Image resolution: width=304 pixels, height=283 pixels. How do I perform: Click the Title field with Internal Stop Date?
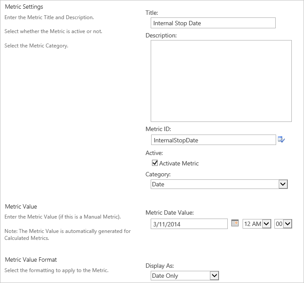213,23
